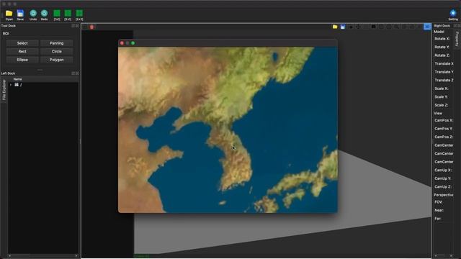This screenshot has width=461, height=259.
Task: Click the 'CamPos Z:' property label
Action: click(x=444, y=137)
